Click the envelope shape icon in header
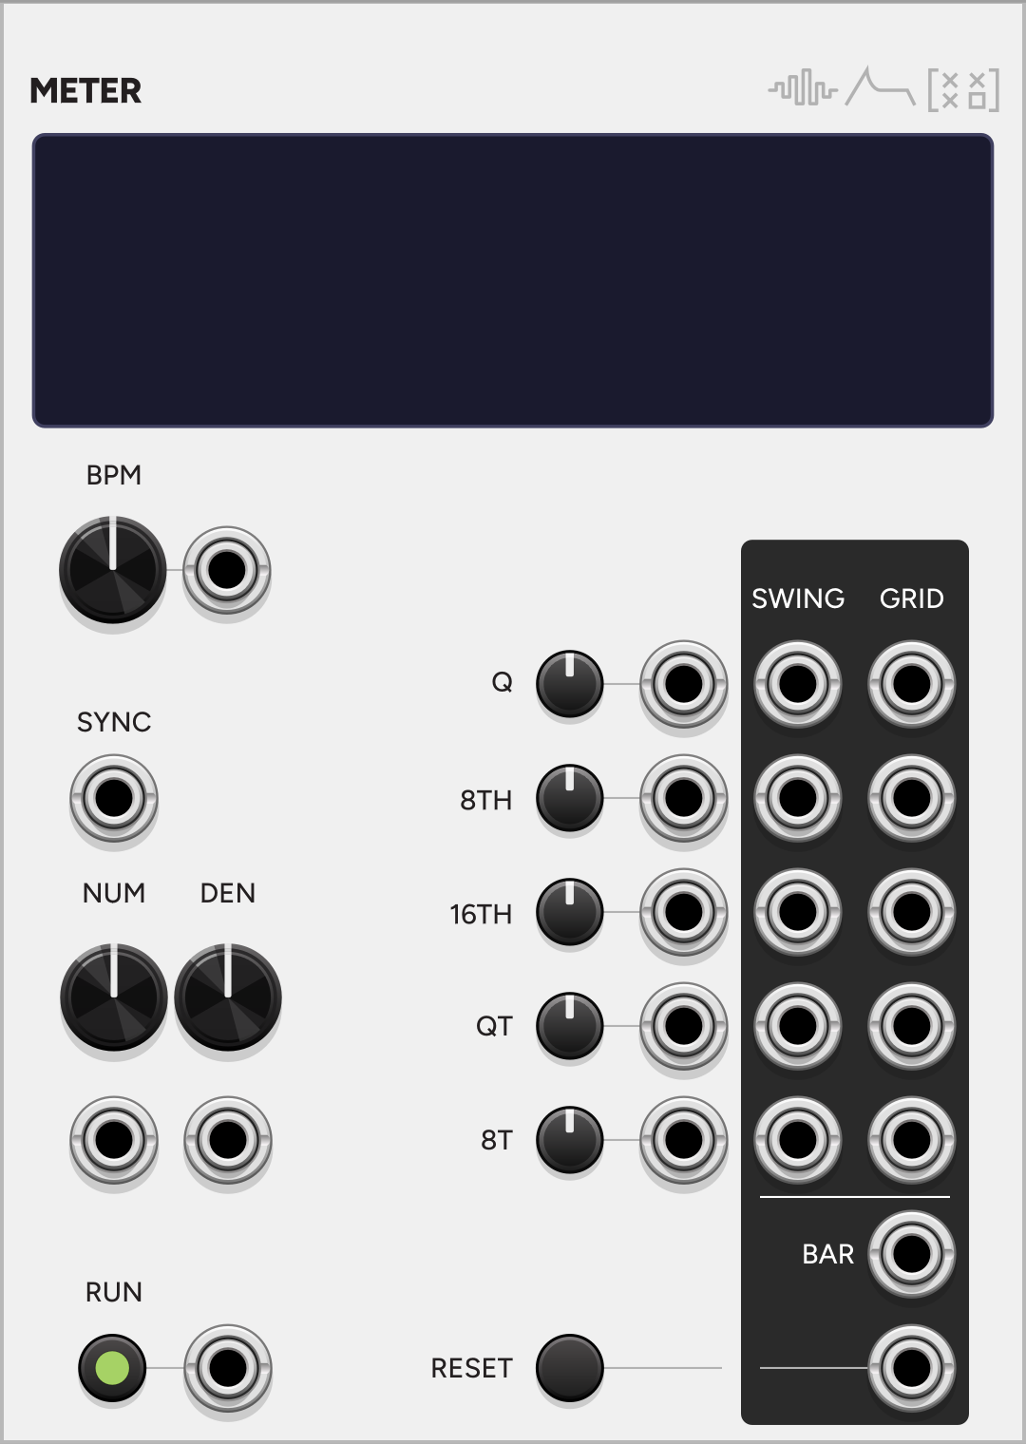This screenshot has width=1026, height=1444. point(881,87)
